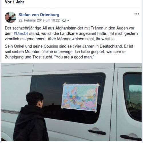Click the van's front passenger window in the photo
Image resolution: width=143 pixels, height=143 pixels.
click(x=133, y=97)
